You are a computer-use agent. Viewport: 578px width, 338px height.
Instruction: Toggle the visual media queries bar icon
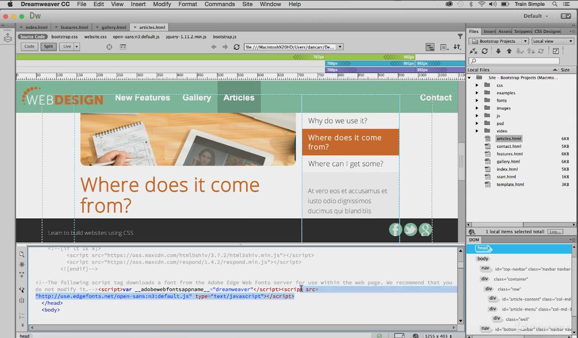pos(430,47)
